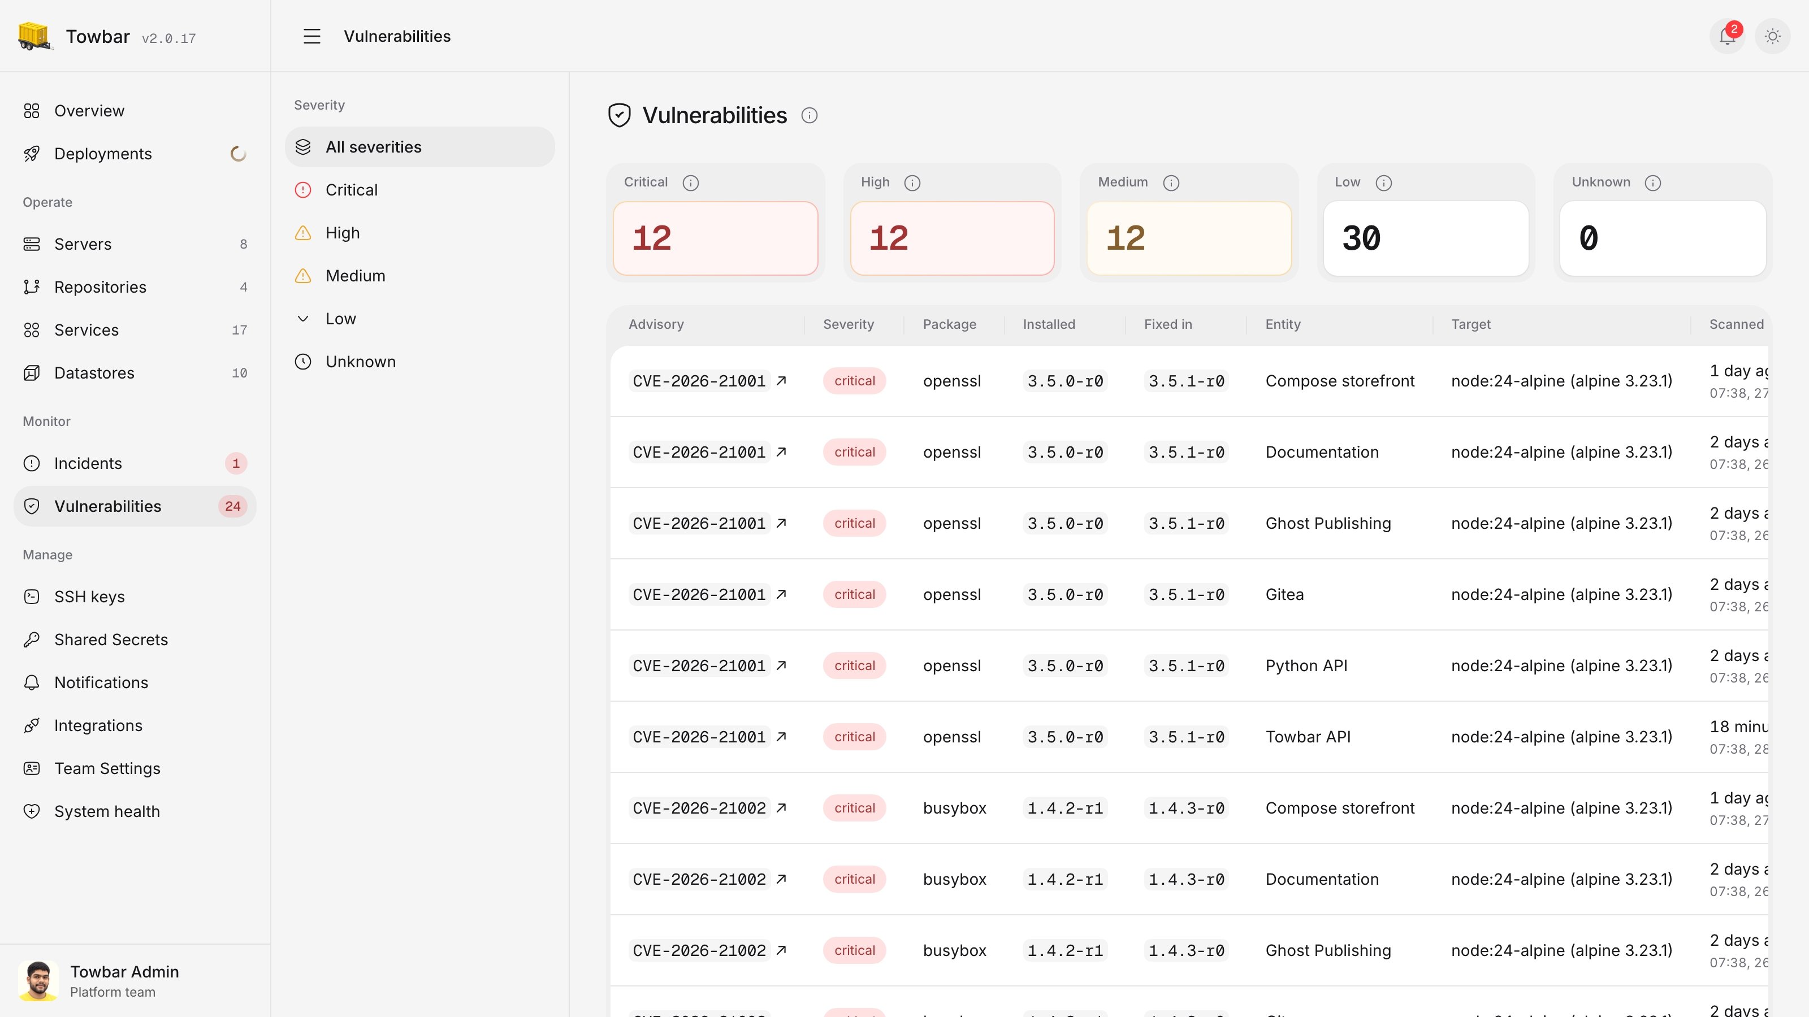Open SSH keys management
The height and width of the screenshot is (1017, 1809).
point(135,597)
